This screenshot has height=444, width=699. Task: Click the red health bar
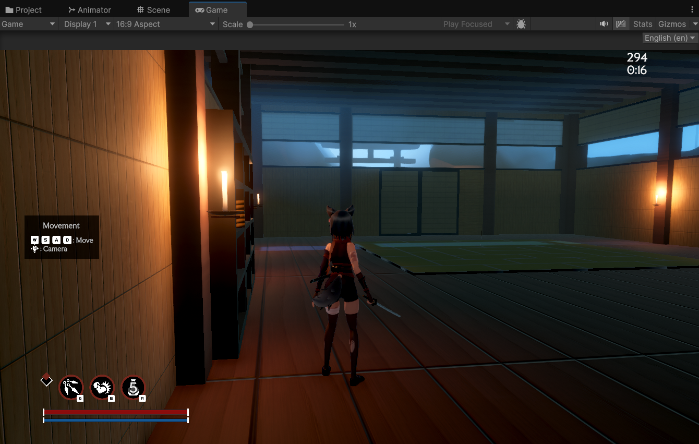[115, 412]
